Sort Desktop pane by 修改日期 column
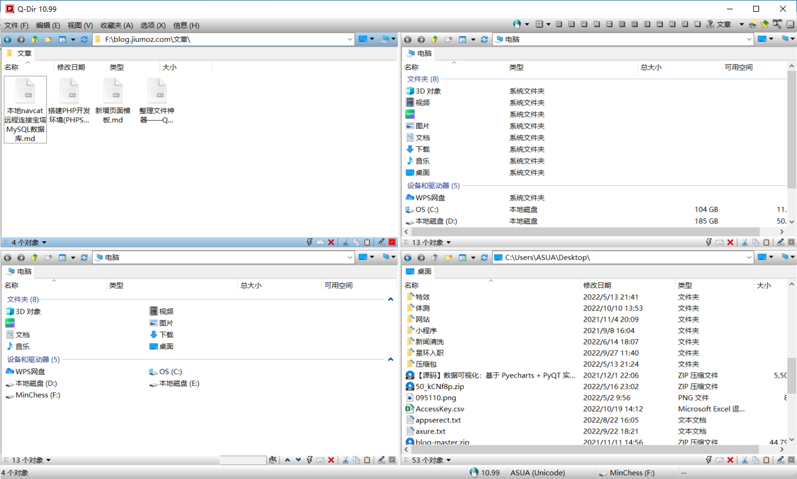Screen dimensions: 797x479 (x=628, y=286)
